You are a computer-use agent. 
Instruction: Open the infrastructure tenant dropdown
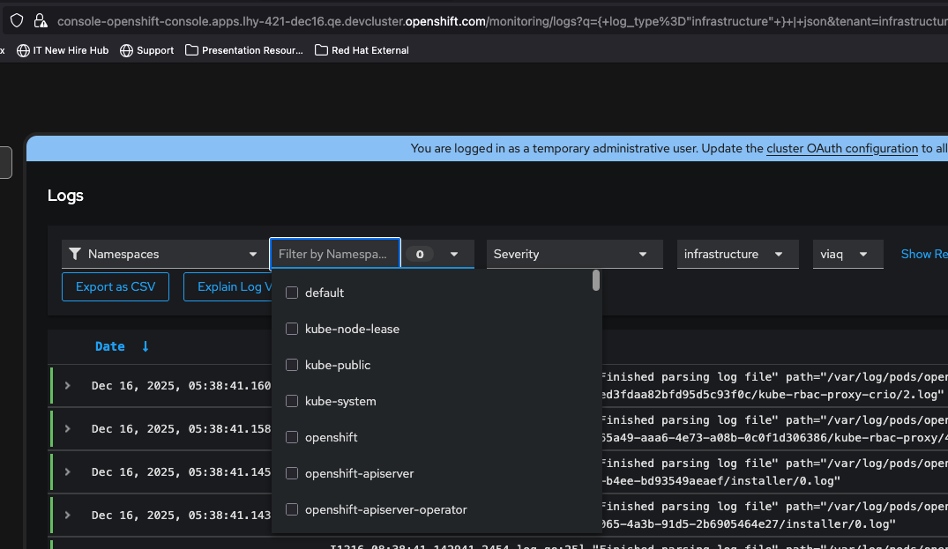click(x=737, y=254)
